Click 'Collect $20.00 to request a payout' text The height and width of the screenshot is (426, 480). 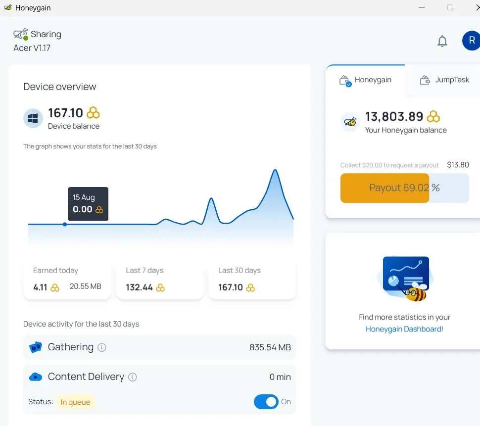coord(389,165)
